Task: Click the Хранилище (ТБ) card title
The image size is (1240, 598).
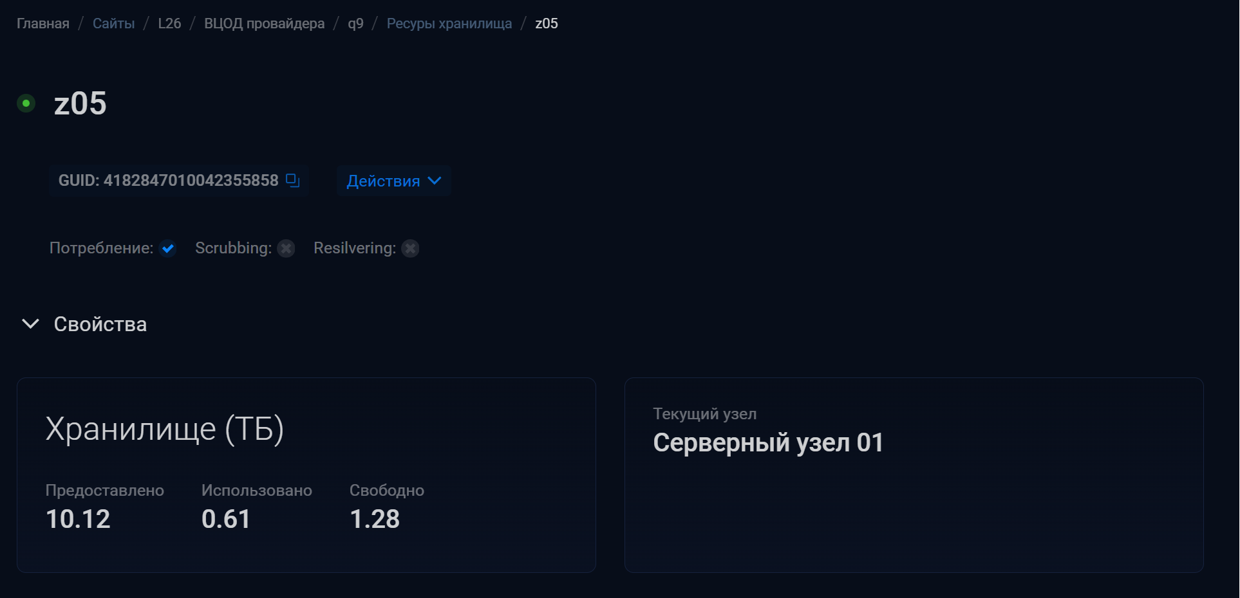Action: [x=165, y=429]
